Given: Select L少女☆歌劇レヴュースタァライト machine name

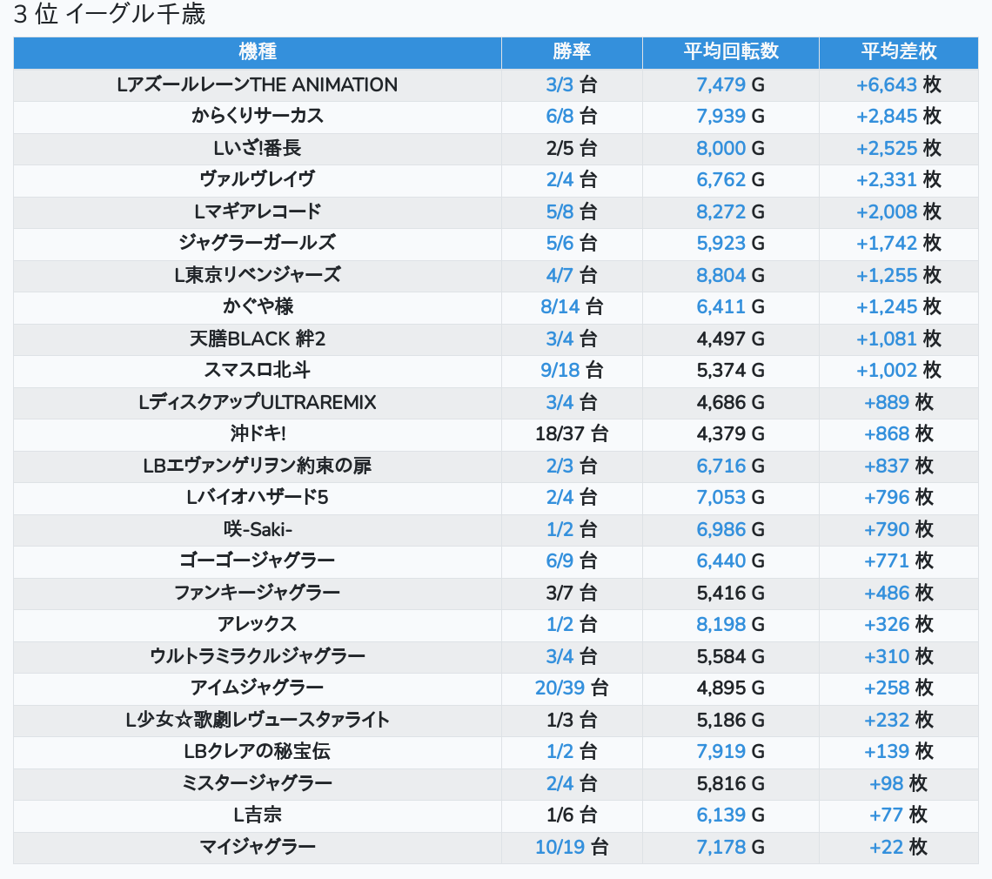Looking at the screenshot, I should [x=258, y=720].
